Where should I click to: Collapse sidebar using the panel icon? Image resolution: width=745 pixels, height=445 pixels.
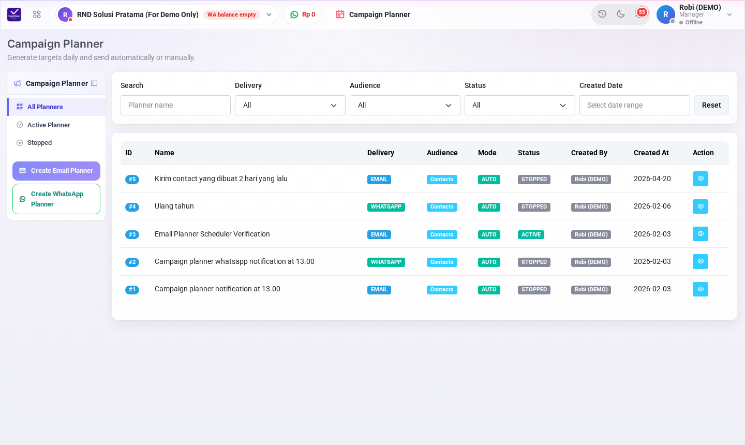click(x=94, y=83)
